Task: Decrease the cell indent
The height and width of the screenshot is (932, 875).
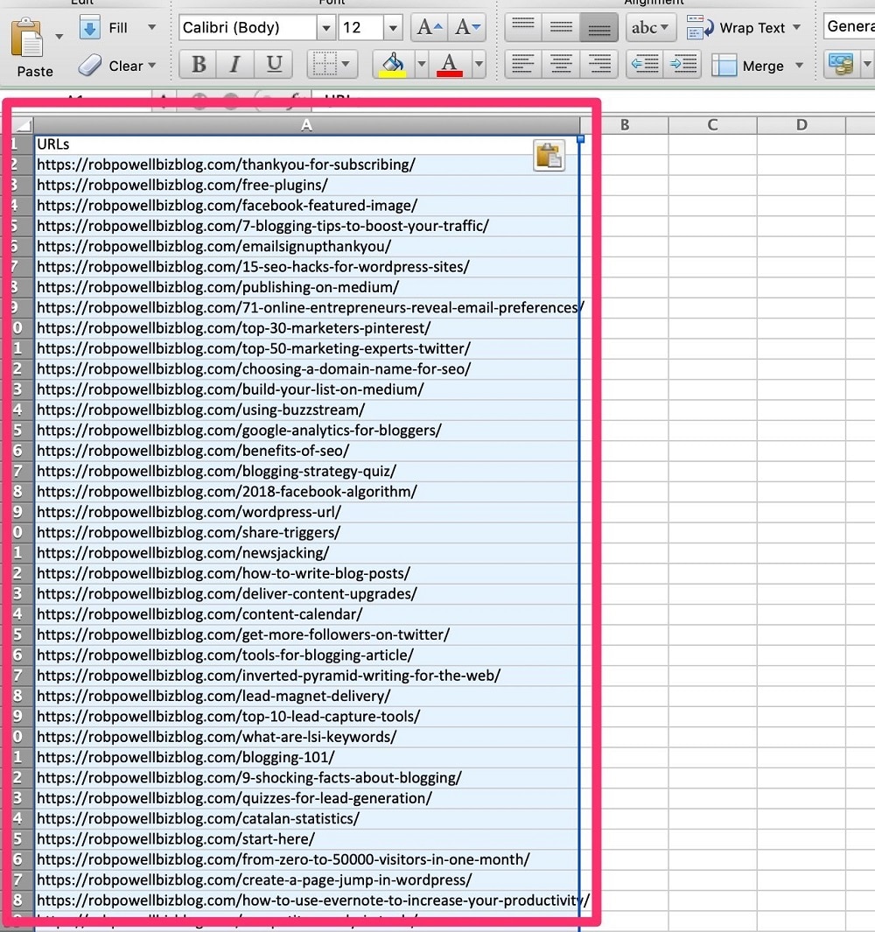Action: [645, 64]
